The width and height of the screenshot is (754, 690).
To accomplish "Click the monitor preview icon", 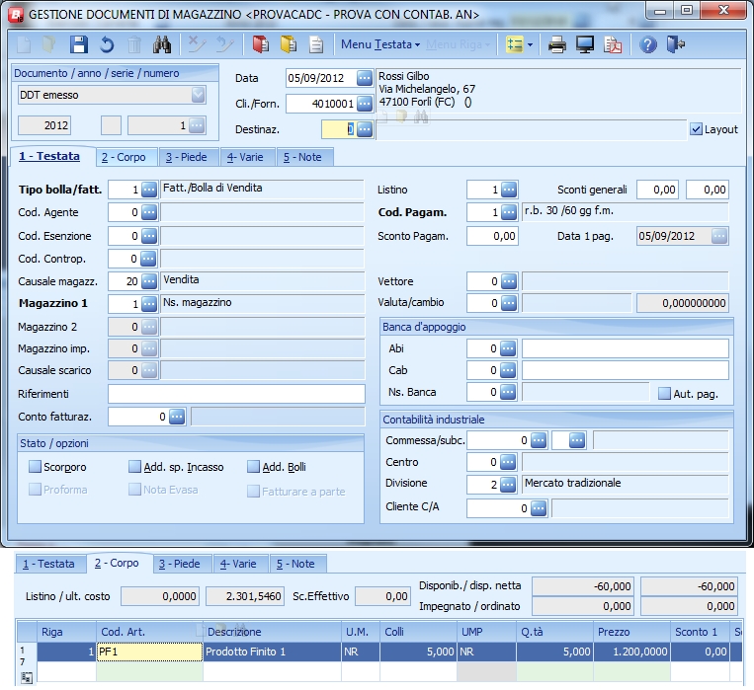I will pos(585,44).
